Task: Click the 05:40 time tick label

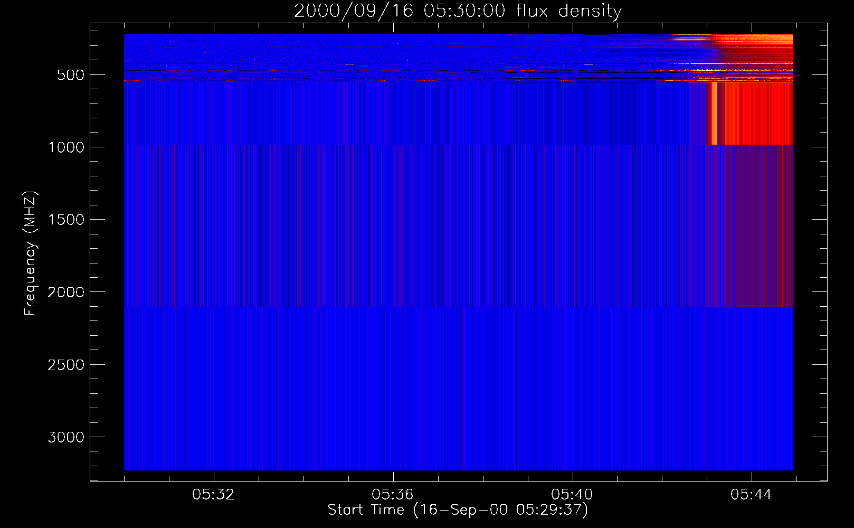Action: tap(572, 495)
